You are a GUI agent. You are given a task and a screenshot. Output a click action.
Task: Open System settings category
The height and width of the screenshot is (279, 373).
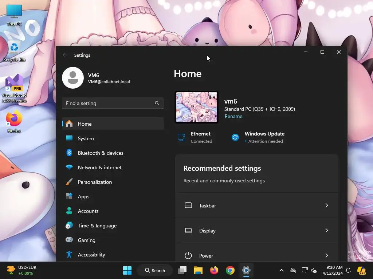[x=113, y=138]
